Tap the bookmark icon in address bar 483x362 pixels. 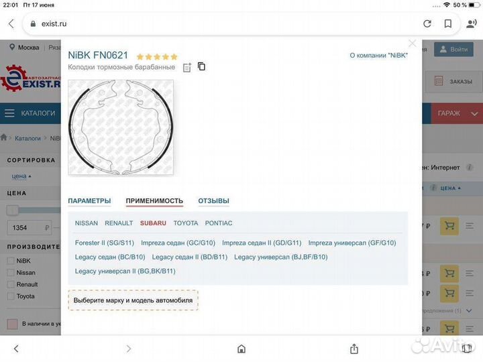447,23
